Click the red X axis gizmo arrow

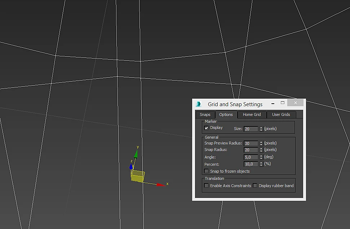[160, 185]
